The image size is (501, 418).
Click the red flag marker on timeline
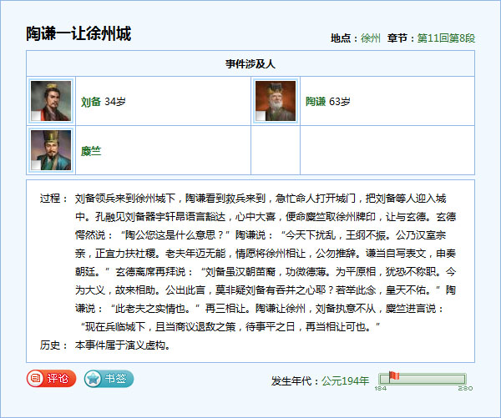pyautogui.click(x=393, y=376)
